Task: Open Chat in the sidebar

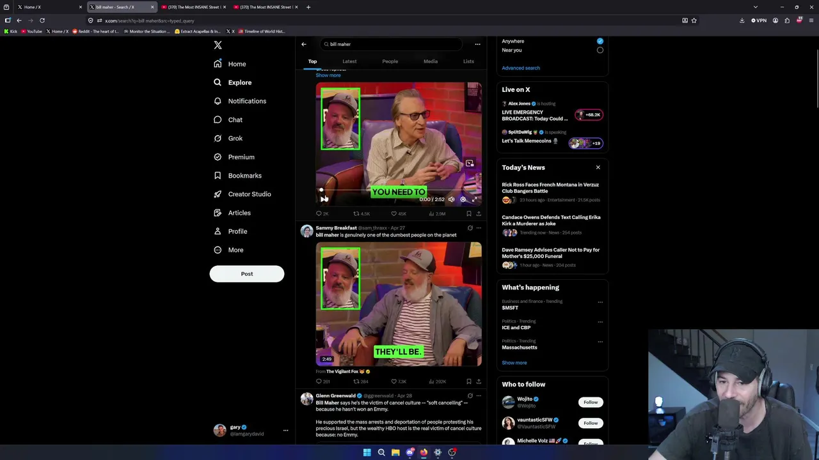Action: point(228,119)
